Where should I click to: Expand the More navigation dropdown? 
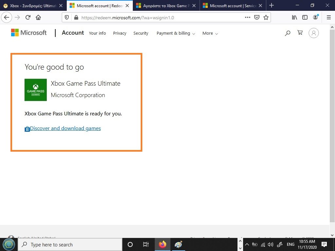click(210, 33)
